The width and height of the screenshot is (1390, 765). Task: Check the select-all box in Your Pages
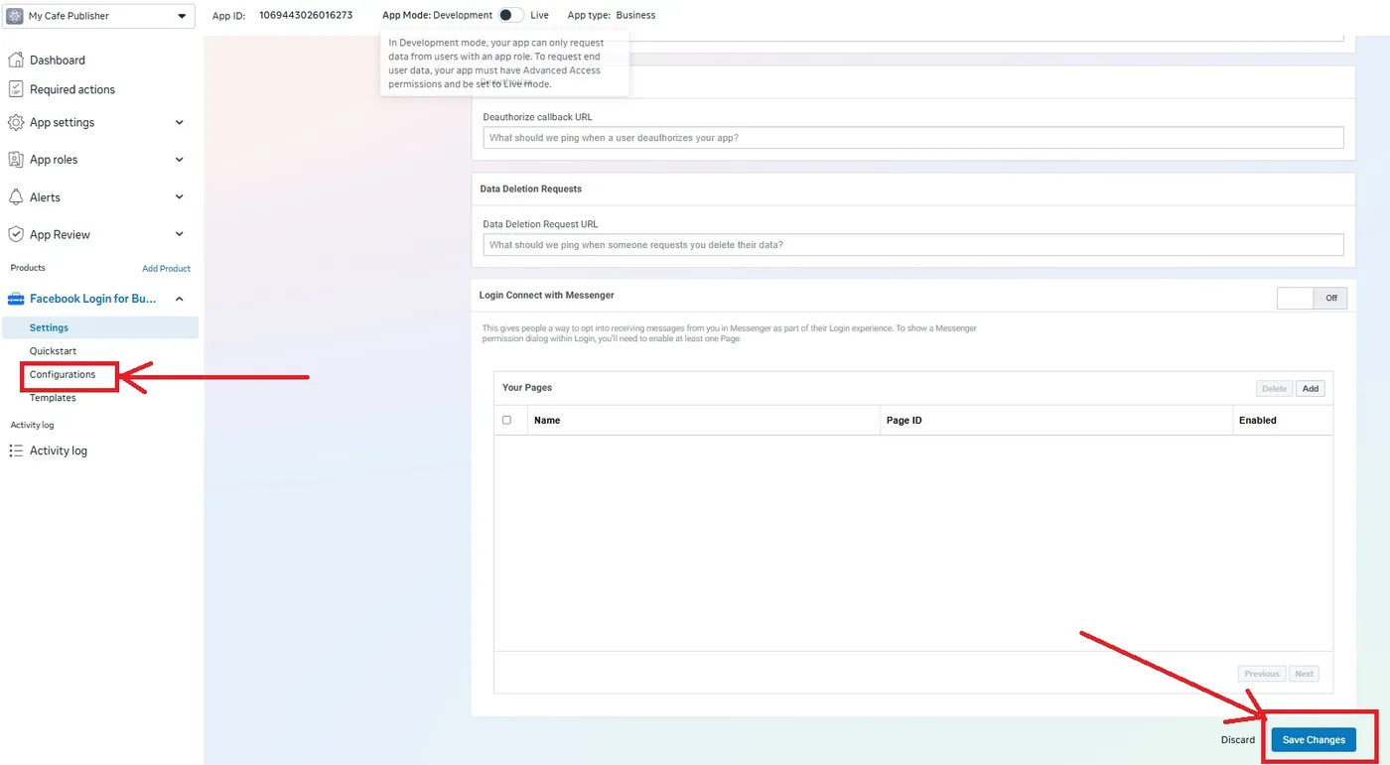506,420
